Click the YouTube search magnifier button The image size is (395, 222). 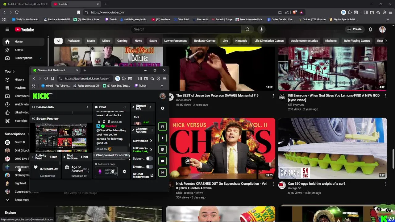247,29
